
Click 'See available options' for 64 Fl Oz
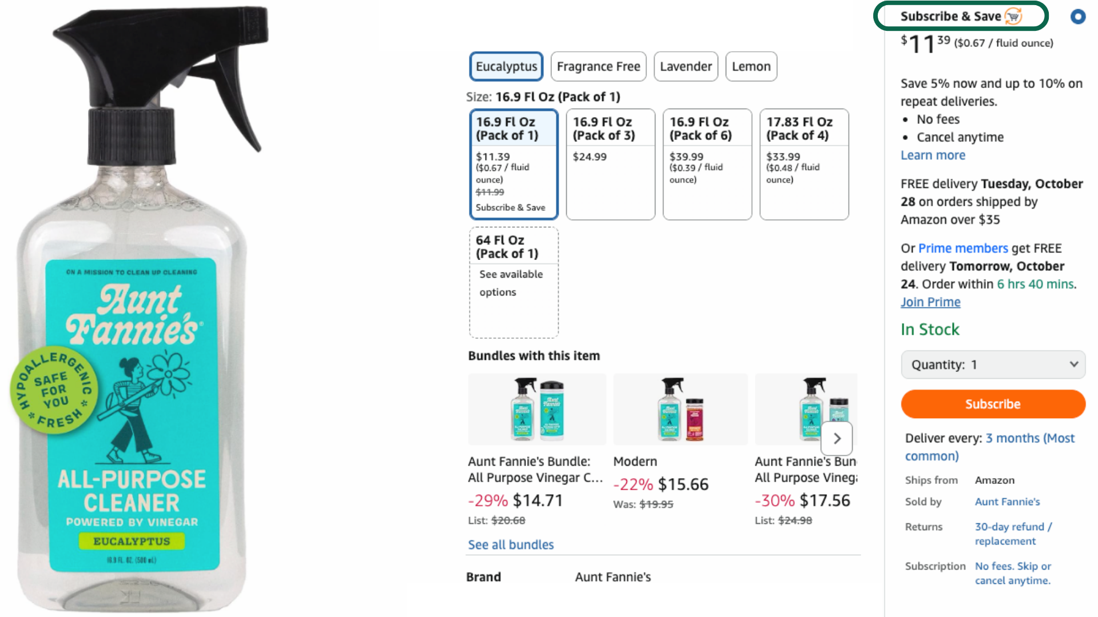pyautogui.click(x=511, y=283)
